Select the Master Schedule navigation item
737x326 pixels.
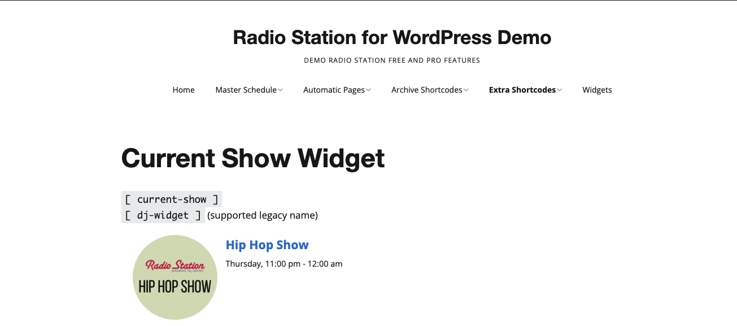(245, 89)
